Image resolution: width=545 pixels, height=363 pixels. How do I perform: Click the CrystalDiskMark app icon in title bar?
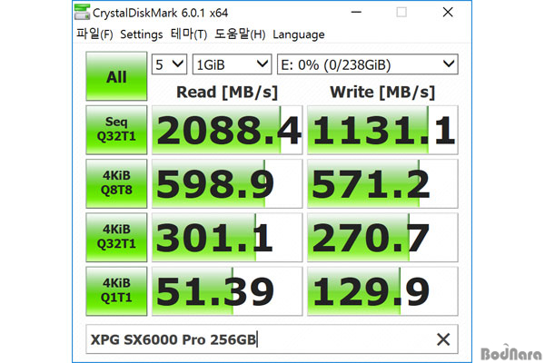[82, 12]
